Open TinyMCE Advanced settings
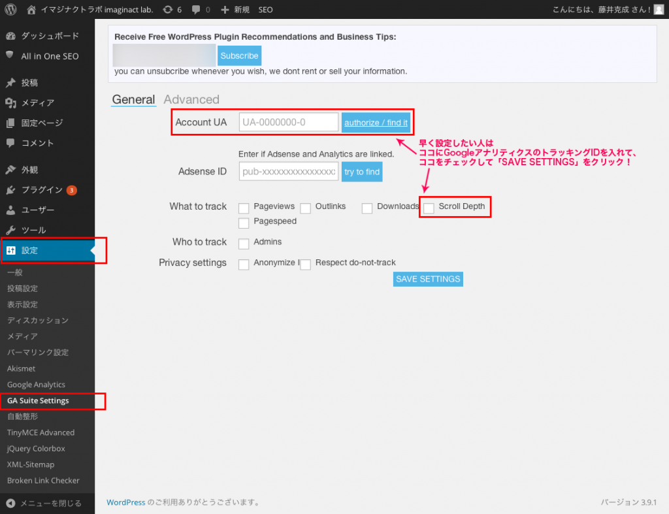669x514 pixels. pos(41,432)
